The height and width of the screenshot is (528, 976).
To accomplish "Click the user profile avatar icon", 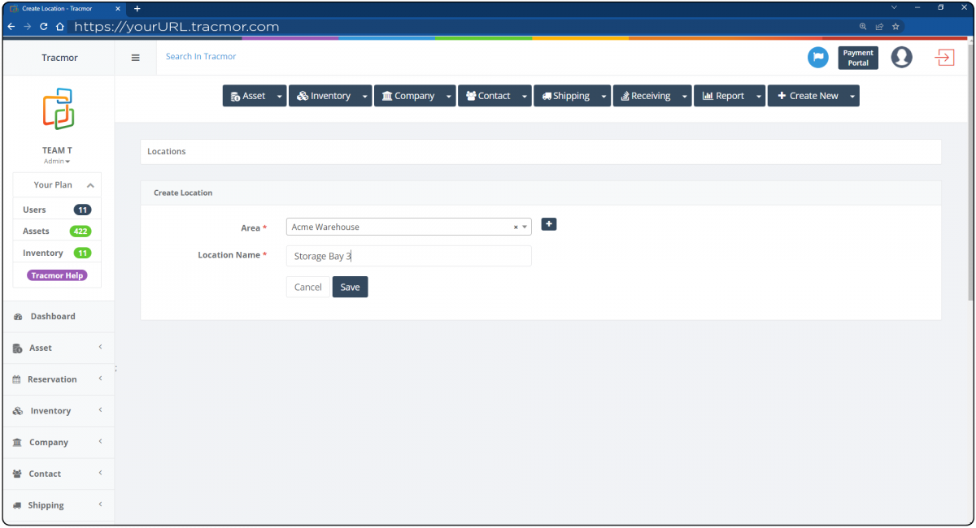I will (x=901, y=57).
